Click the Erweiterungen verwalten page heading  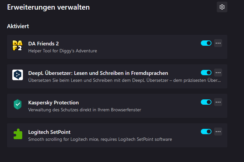tap(48, 7)
